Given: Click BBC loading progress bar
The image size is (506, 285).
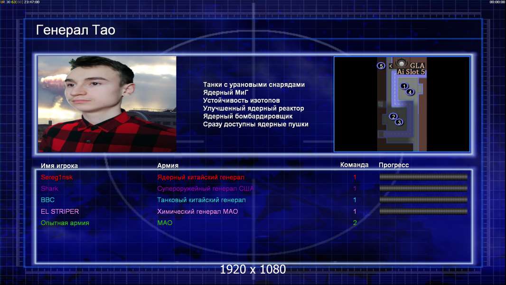Looking at the screenshot, I should pos(423,200).
